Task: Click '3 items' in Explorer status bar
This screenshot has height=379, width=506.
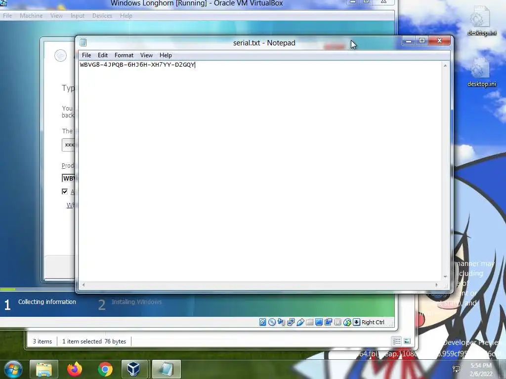Action: click(x=42, y=341)
